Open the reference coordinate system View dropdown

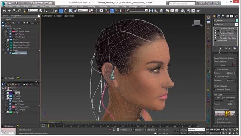(83, 10)
